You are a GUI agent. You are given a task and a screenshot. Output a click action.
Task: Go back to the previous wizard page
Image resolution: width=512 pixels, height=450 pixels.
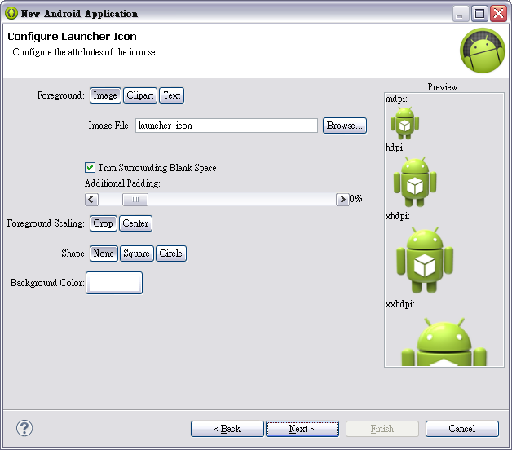coord(227,429)
